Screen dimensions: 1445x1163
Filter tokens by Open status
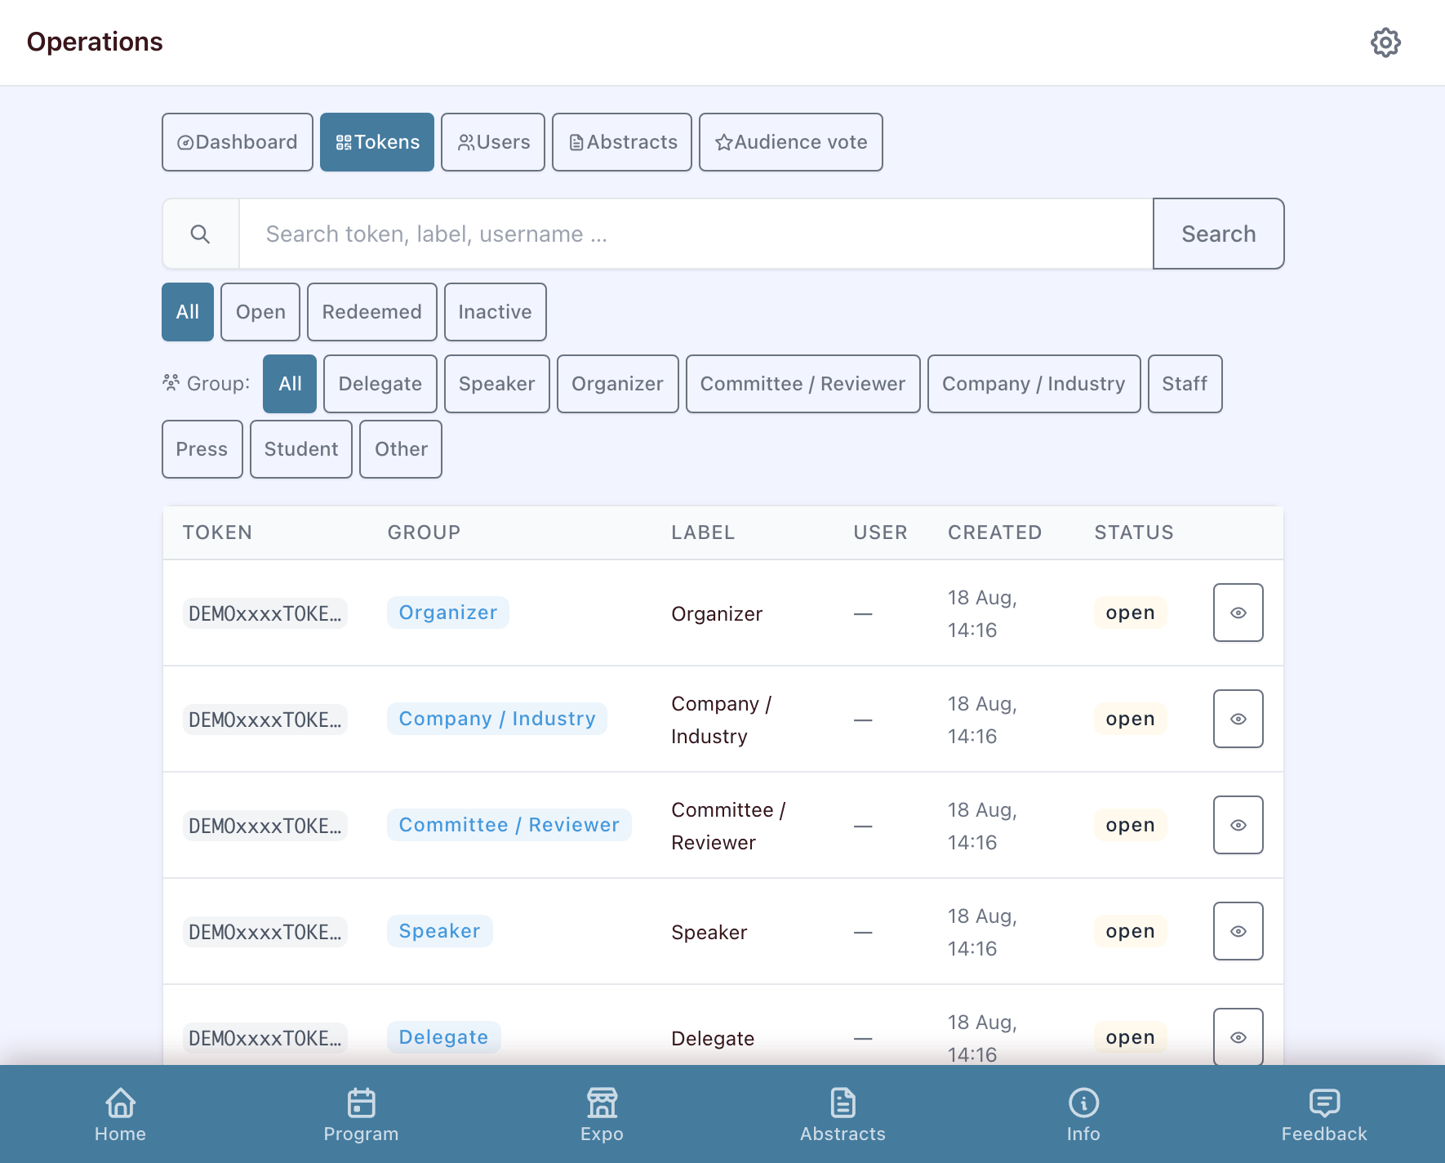point(260,312)
